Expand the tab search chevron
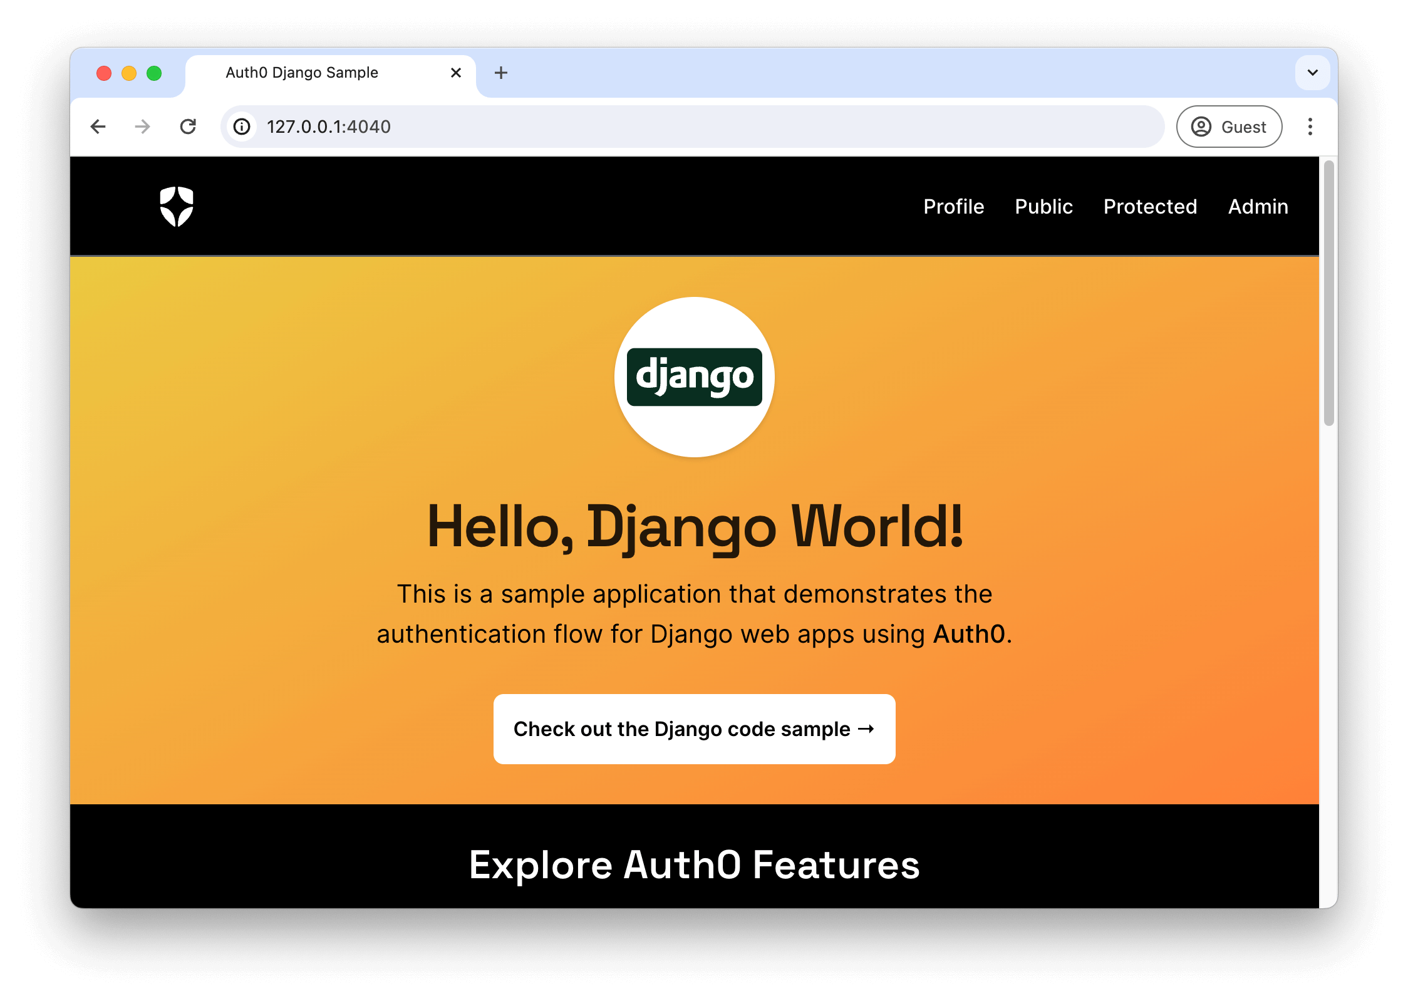 pyautogui.click(x=1313, y=73)
